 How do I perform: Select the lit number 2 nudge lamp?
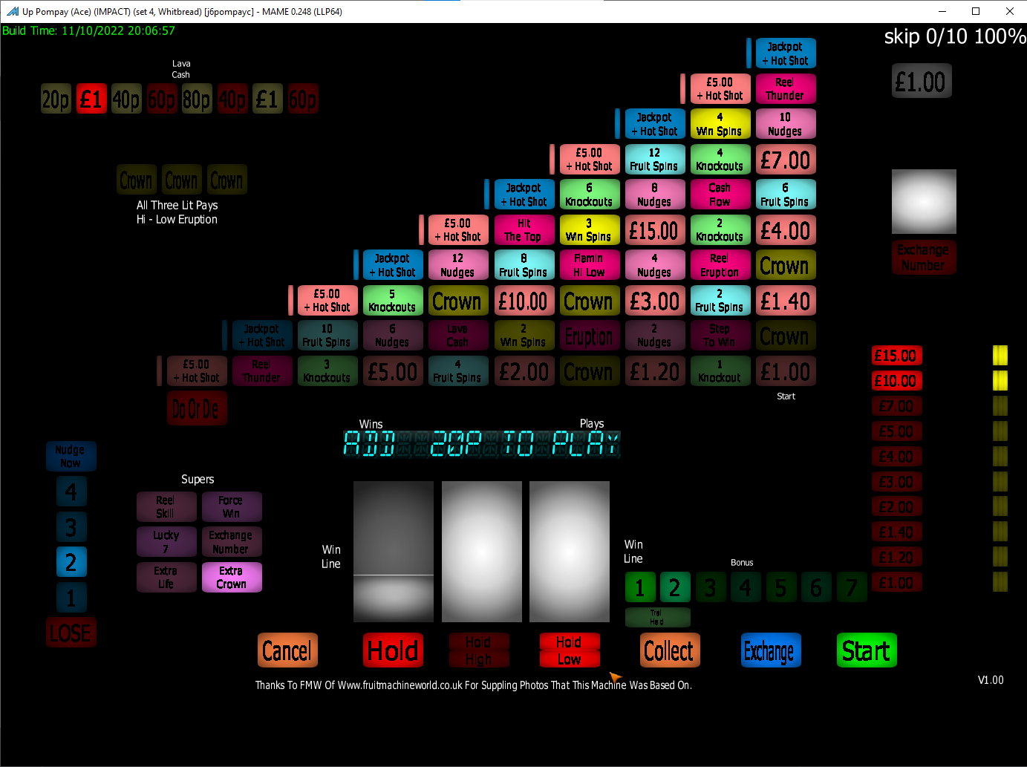click(x=71, y=562)
